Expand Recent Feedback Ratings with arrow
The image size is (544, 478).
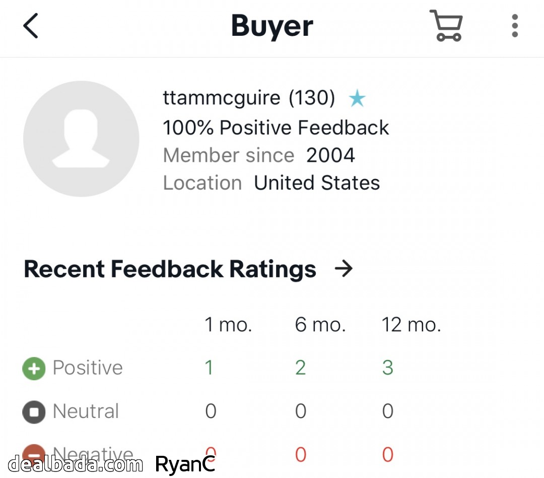tap(344, 269)
